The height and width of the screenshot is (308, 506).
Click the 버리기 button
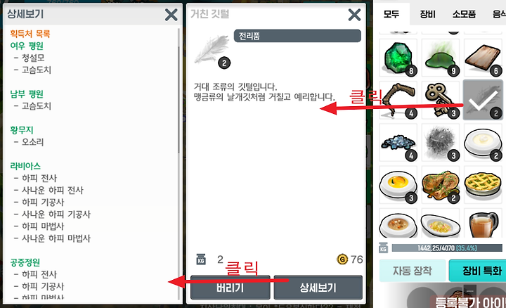coord(230,288)
